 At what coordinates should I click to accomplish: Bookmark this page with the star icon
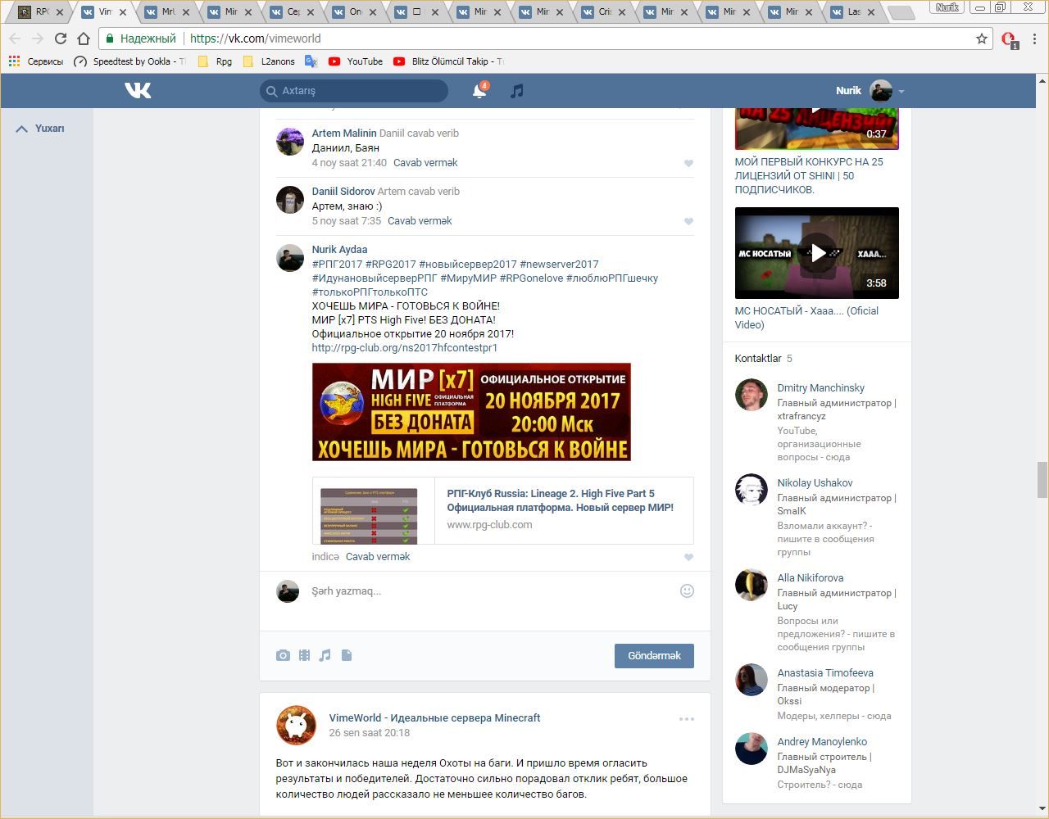click(x=982, y=38)
